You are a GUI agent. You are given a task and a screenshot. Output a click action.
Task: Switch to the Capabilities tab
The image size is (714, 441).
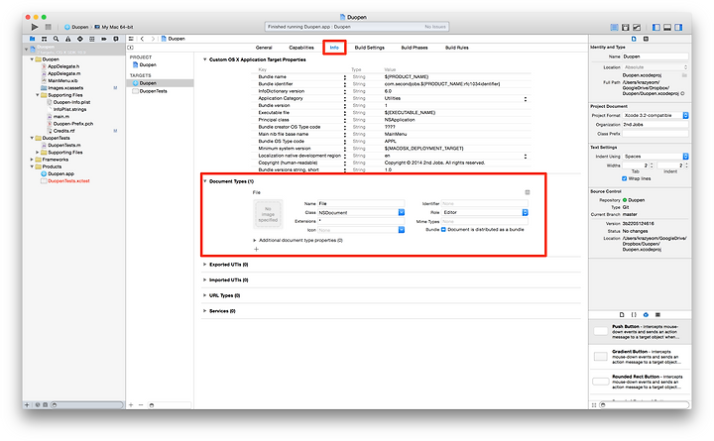coord(301,48)
